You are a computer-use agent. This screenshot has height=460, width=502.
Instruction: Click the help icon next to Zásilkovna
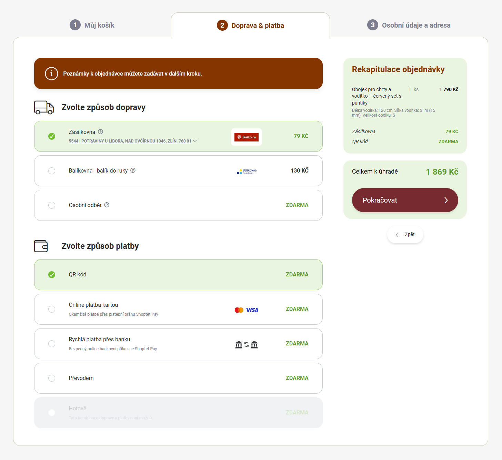(101, 132)
